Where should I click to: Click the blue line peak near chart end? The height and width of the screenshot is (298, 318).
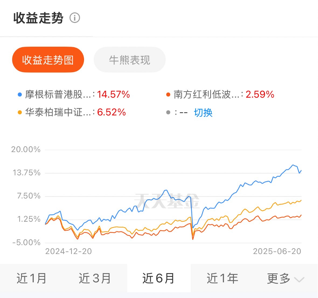pos(293,165)
